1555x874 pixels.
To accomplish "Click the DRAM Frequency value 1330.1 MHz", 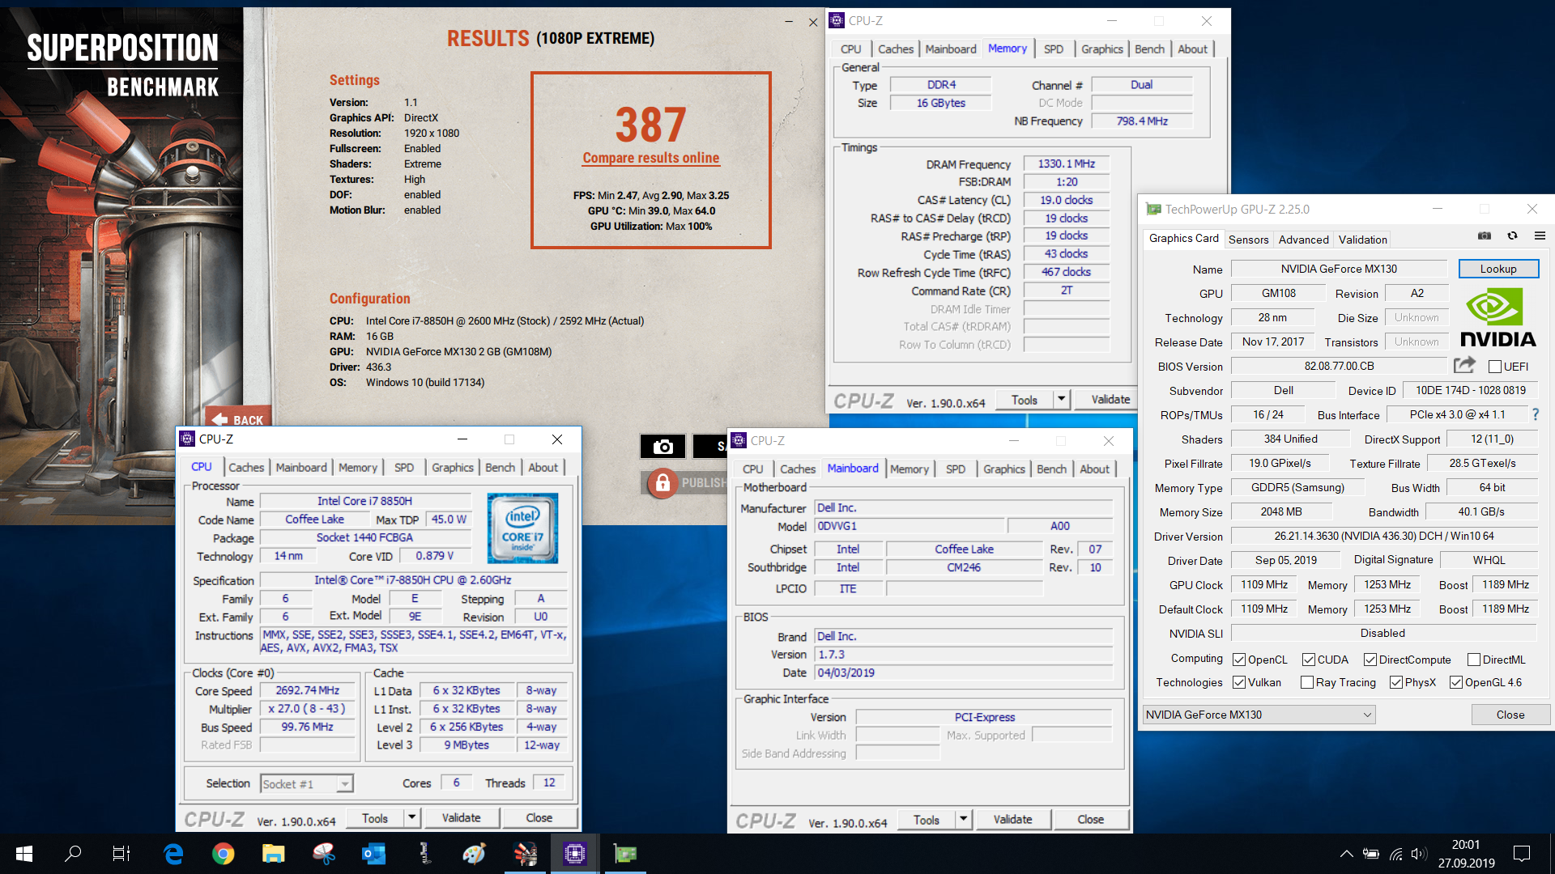I will (1066, 163).
